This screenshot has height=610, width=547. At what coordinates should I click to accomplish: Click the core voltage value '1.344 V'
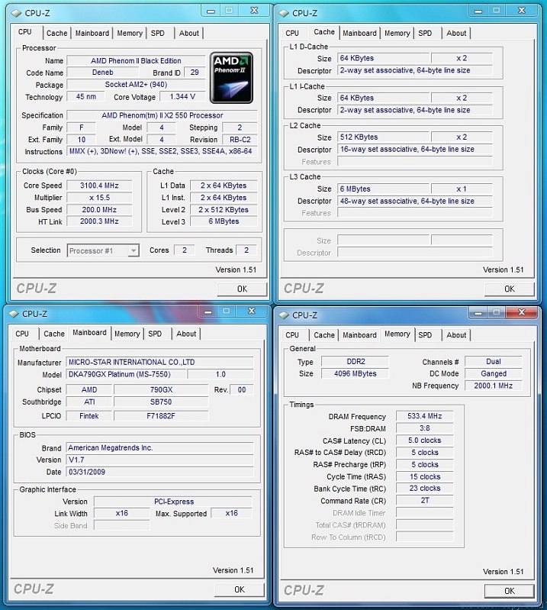click(x=182, y=96)
